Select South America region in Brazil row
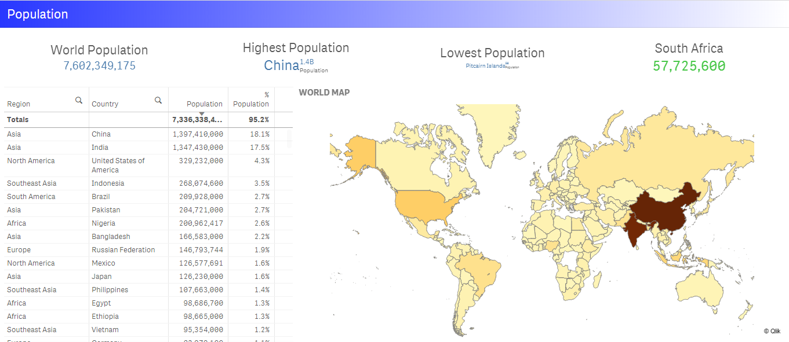The image size is (789, 342). click(31, 197)
